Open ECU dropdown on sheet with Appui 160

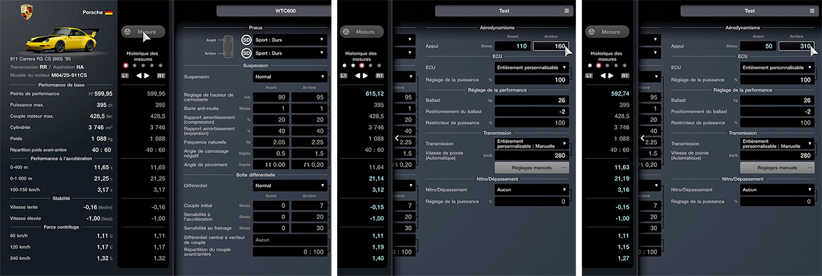click(532, 67)
